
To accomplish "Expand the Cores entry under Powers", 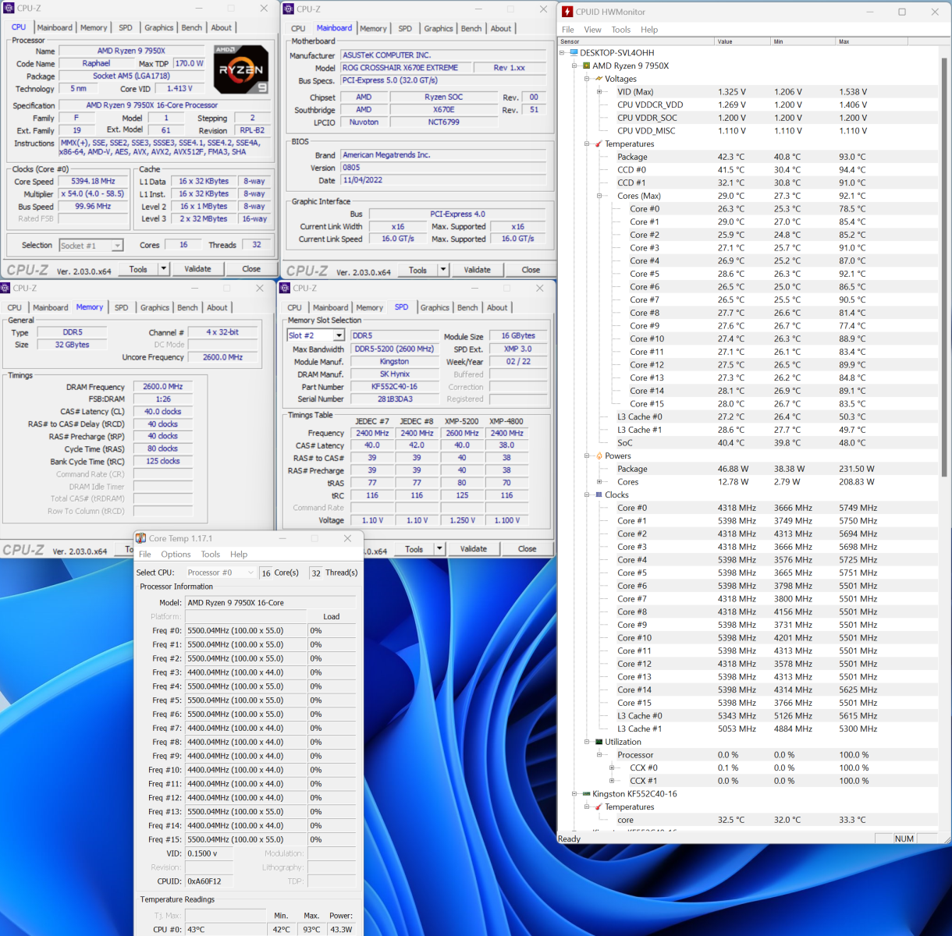I will pyautogui.click(x=599, y=482).
